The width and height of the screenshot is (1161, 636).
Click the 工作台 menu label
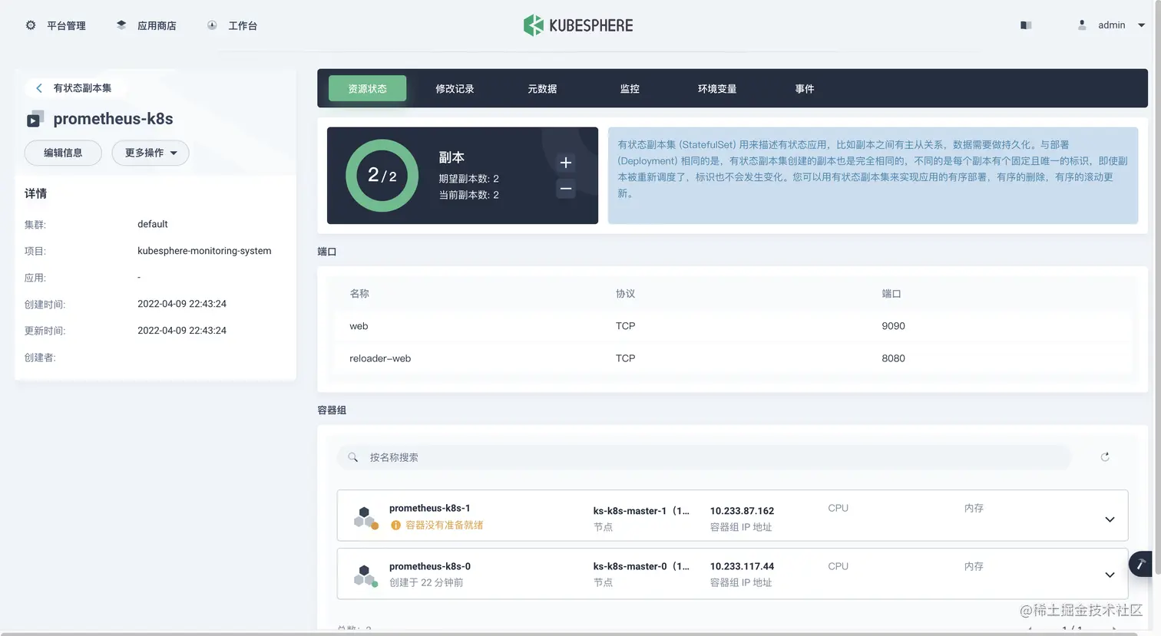pyautogui.click(x=243, y=25)
